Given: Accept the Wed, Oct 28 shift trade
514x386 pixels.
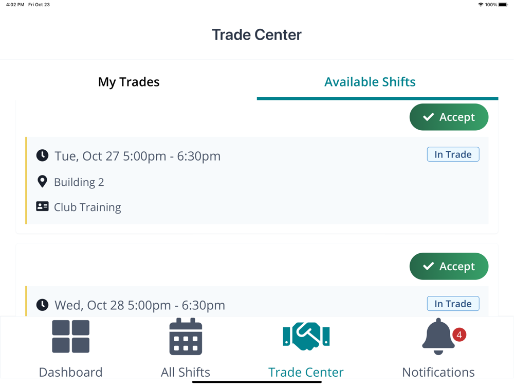Looking at the screenshot, I should point(449,266).
